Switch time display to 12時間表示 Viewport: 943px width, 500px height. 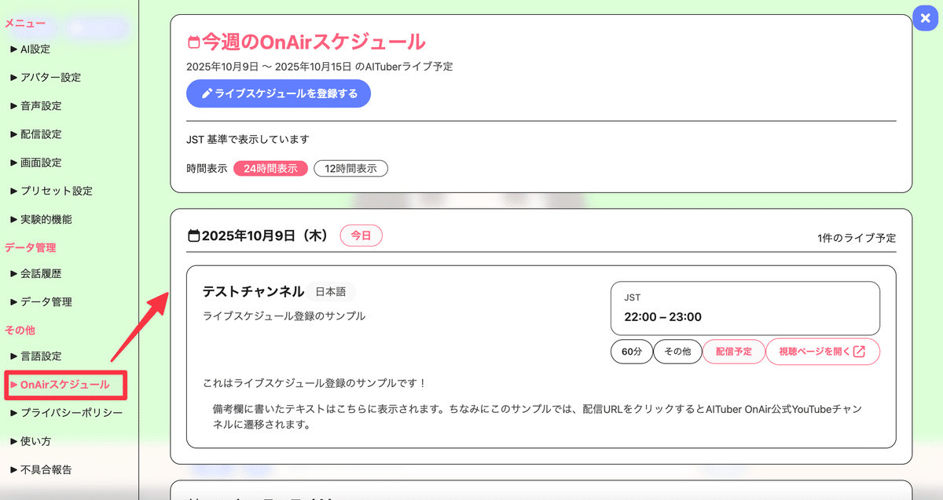350,168
